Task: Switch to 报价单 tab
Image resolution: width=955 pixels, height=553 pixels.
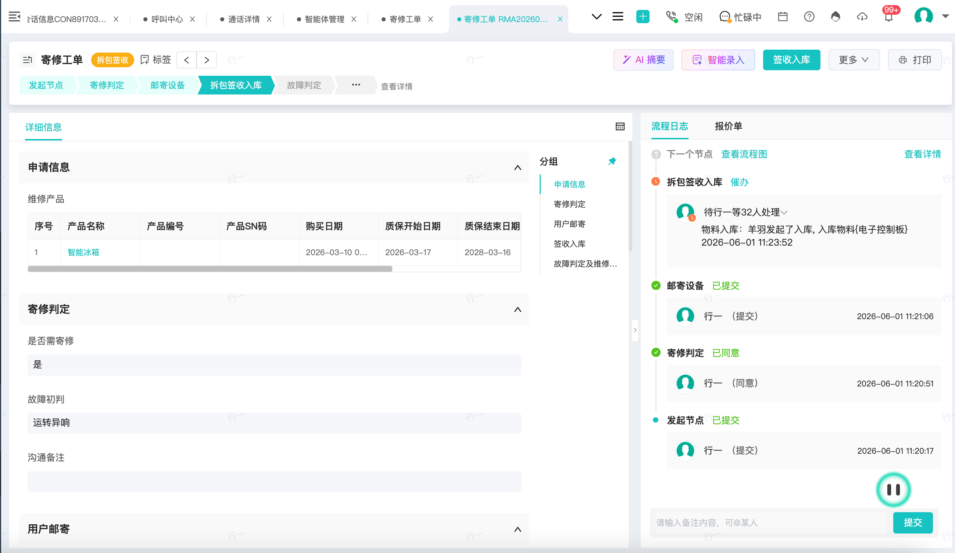Action: click(x=728, y=126)
